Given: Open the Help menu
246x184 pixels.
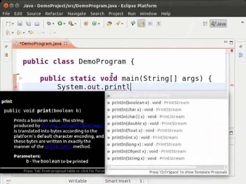Looking at the screenshot, I should (x=166, y=14).
